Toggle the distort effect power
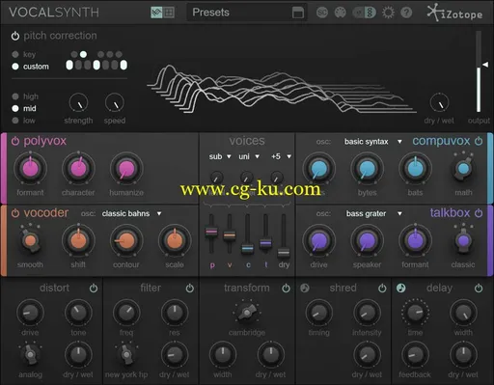Viewport: 494px width, 385px height. (x=94, y=288)
